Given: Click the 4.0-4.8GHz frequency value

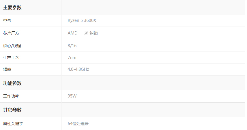Looking at the screenshot, I should tap(78, 69).
